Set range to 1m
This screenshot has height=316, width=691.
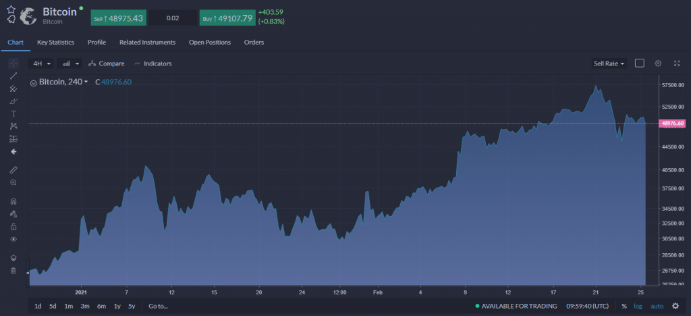pyautogui.click(x=68, y=306)
